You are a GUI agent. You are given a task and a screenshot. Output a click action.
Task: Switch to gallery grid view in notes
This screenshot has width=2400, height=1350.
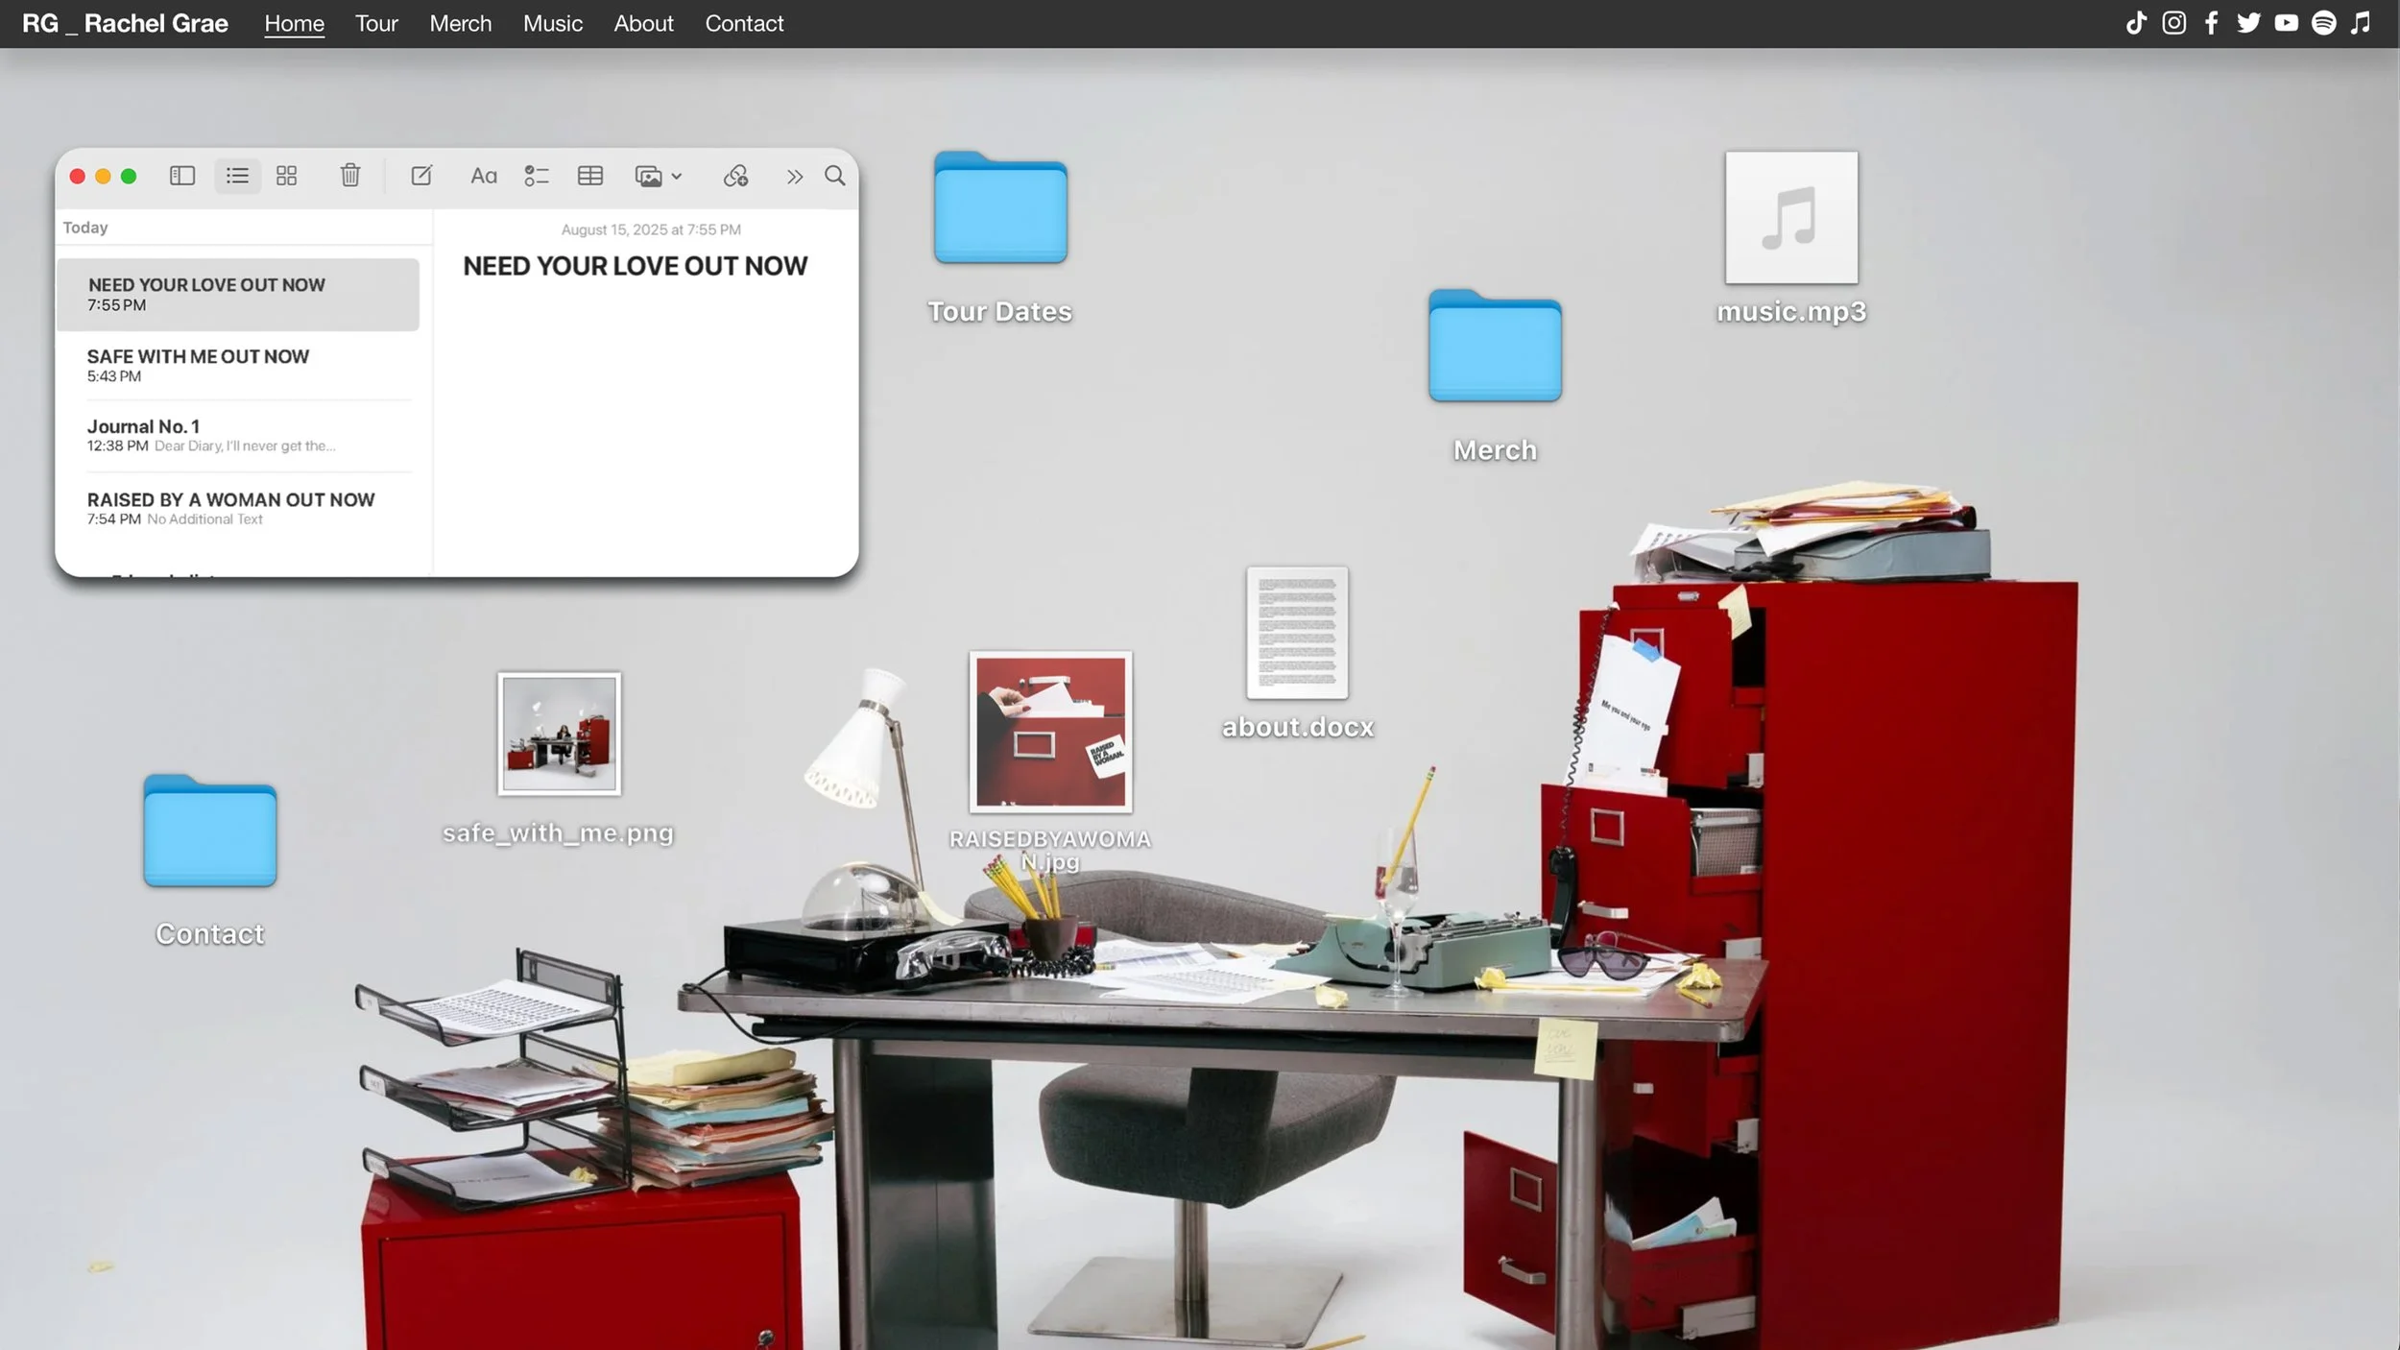click(286, 176)
